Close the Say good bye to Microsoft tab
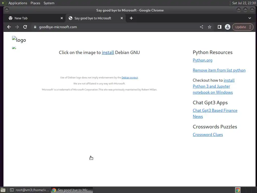The width and height of the screenshot is (257, 193). [122, 18]
